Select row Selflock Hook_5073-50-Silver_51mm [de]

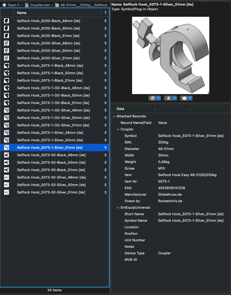55,192
